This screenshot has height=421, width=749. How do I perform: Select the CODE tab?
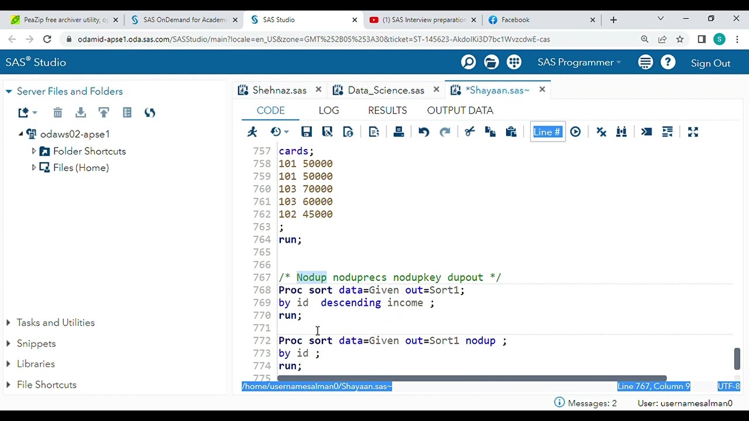tap(270, 111)
